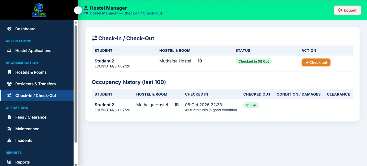Click the Reports chart icon
The width and height of the screenshot is (367, 166).
pos(9,162)
